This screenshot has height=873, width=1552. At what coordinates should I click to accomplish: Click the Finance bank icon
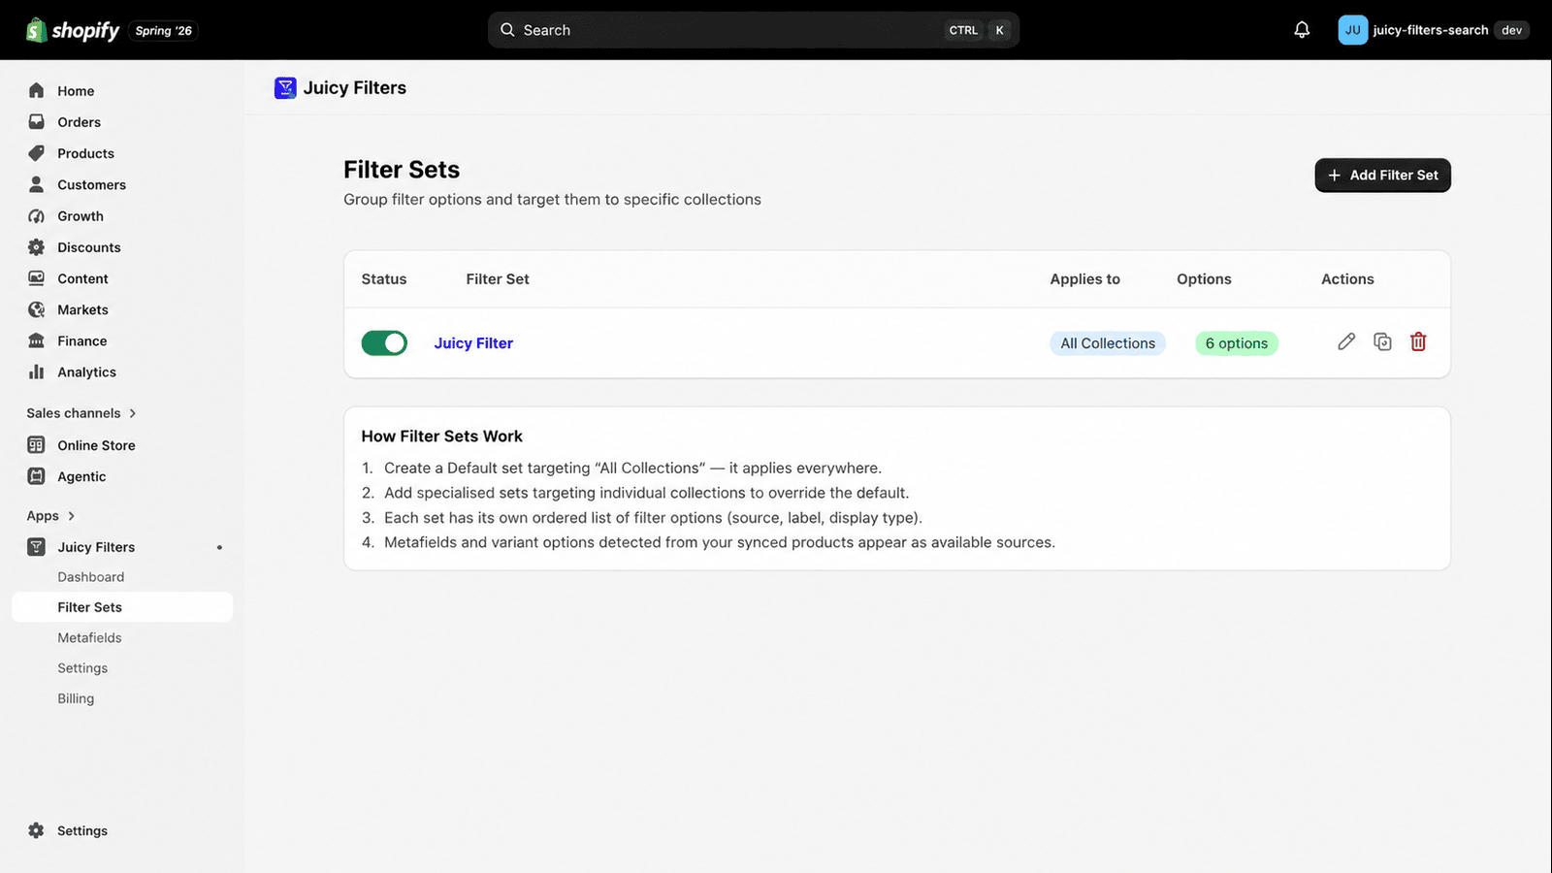coord(37,340)
